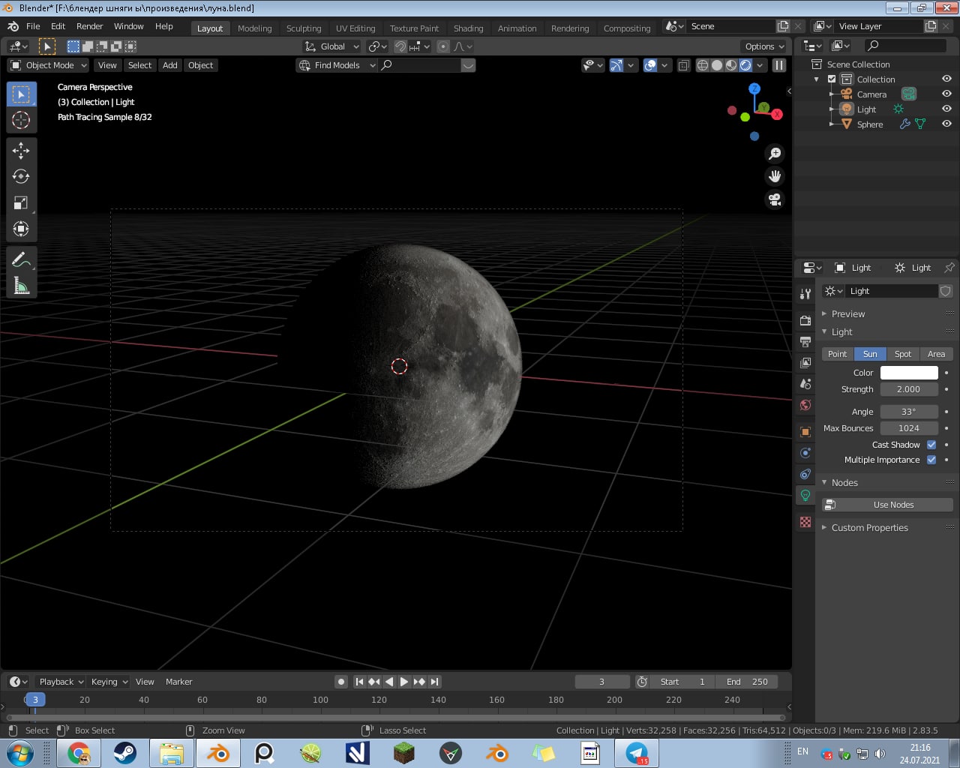Switch to the Shading workspace tab
This screenshot has height=768, width=960.
(x=468, y=28)
